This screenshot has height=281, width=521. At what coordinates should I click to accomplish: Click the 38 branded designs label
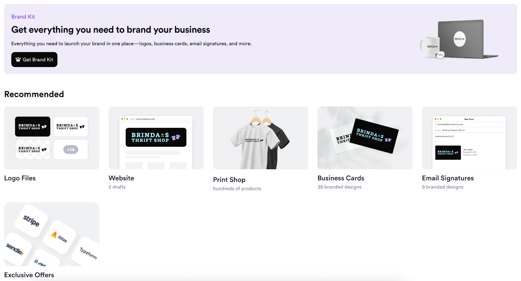point(339,187)
